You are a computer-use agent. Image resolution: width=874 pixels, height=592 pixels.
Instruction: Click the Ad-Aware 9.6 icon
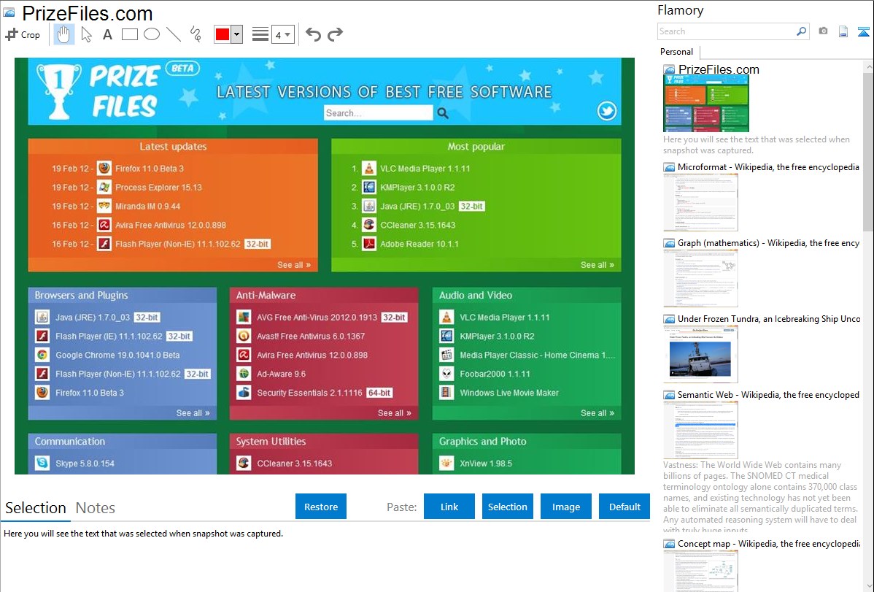click(x=244, y=374)
